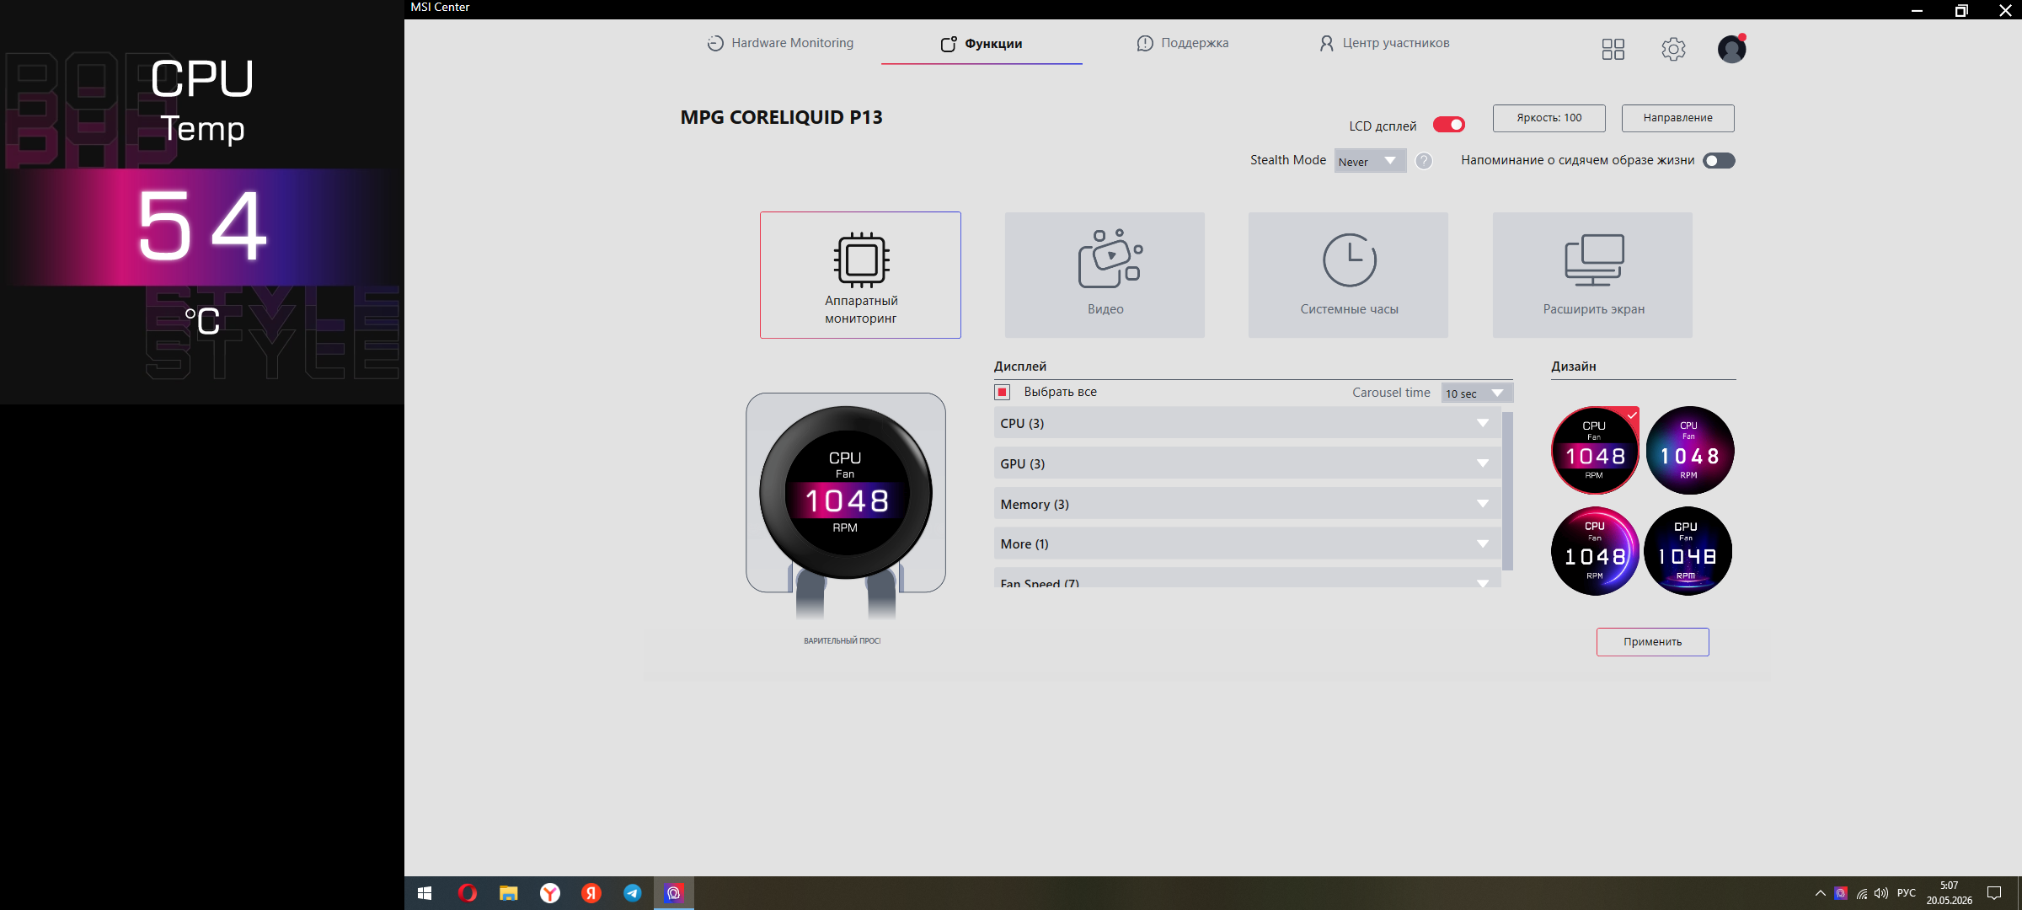The width and height of the screenshot is (2022, 910).
Task: Click the cooler LCD preview image
Action: point(846,493)
